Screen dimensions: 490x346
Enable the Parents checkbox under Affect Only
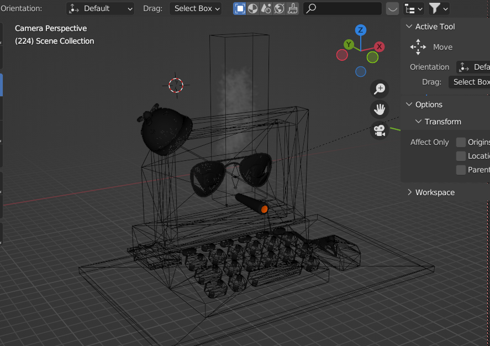coord(461,170)
